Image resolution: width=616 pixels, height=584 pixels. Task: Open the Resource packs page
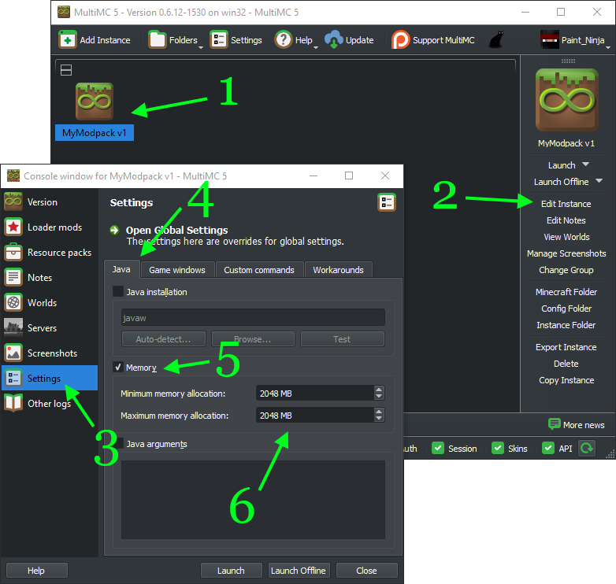tap(50, 253)
